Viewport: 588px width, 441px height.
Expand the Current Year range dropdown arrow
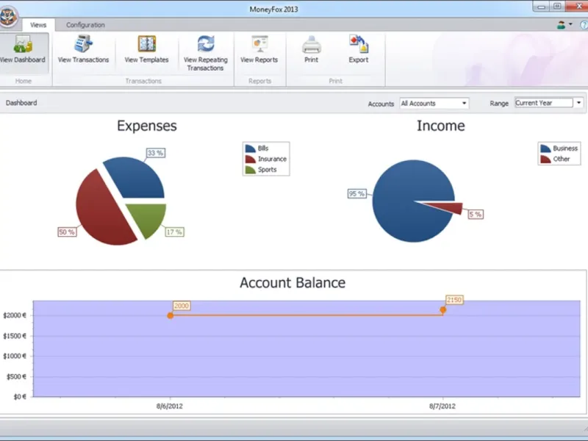pos(578,103)
